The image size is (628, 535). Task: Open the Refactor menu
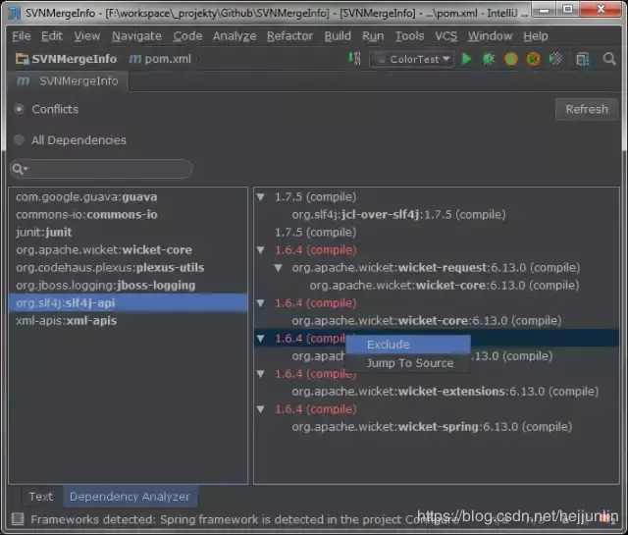(x=290, y=36)
